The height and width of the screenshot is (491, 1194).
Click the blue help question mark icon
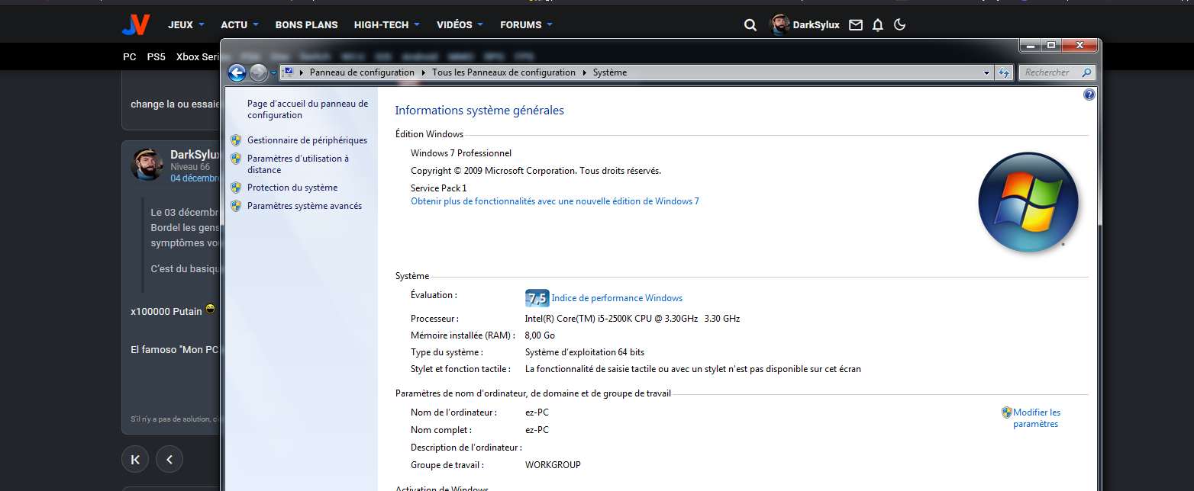point(1089,95)
